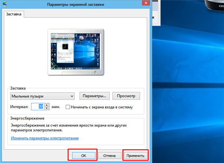Image resolution: width=224 pixels, height=163 pixels.
Task: Increase interval with the up spinner arrow
Action: (x=47, y=105)
